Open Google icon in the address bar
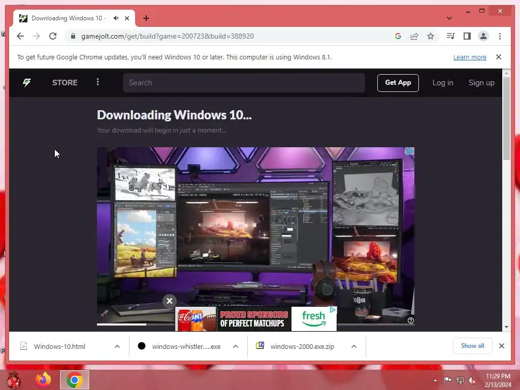The height and width of the screenshot is (390, 520). click(398, 36)
